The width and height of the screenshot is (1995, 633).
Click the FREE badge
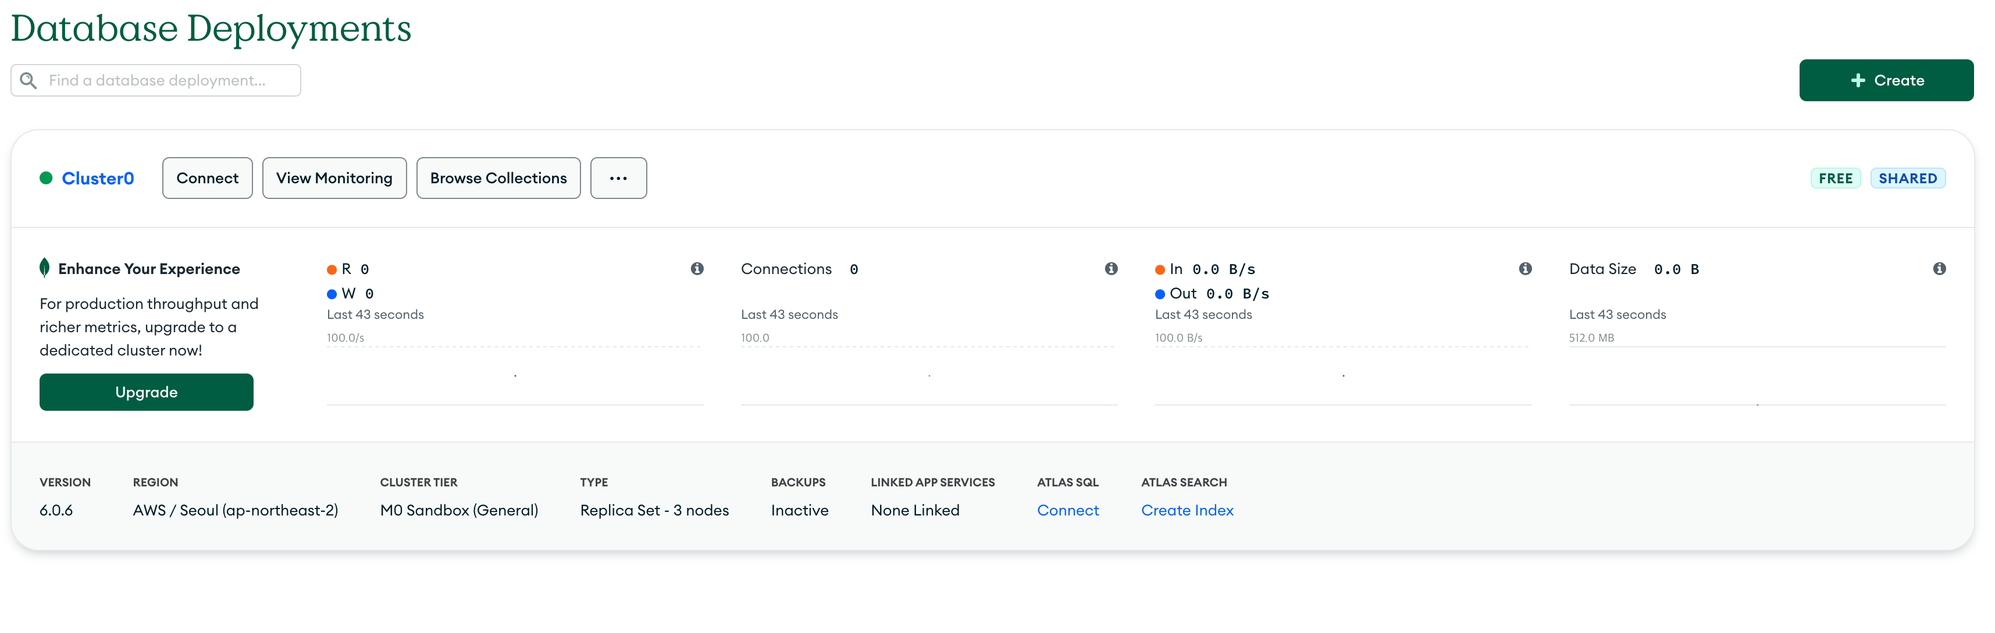(x=1834, y=178)
